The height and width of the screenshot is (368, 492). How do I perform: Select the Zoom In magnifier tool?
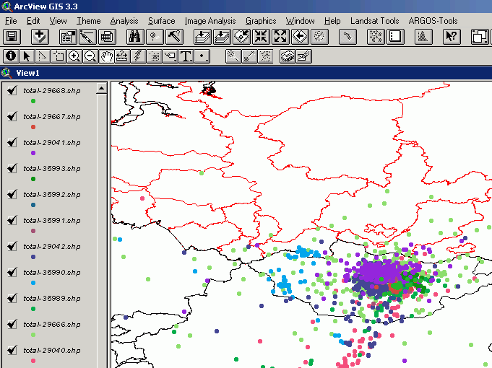[74, 56]
